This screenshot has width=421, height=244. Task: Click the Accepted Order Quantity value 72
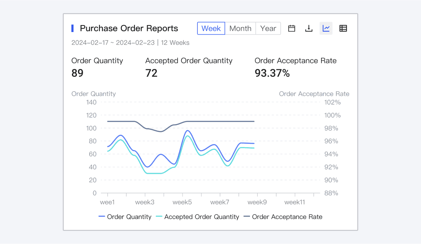click(x=151, y=73)
